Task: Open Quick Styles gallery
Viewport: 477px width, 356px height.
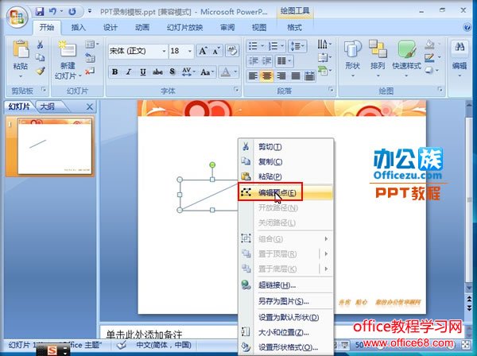Action: tap(407, 58)
